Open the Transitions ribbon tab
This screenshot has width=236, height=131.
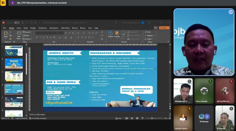point(42,28)
